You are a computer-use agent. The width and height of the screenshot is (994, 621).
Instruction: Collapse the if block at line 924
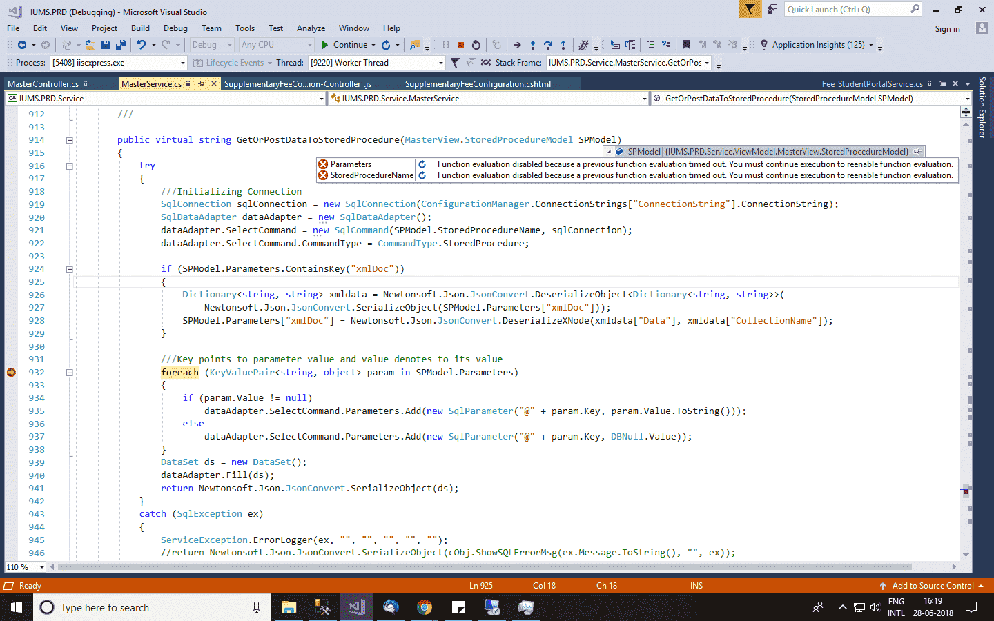tap(70, 269)
